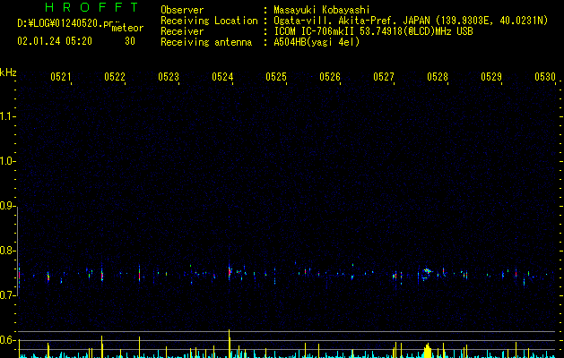The image size is (564, 358).
Task: Select the A504HB(yagi 4el) antenna text
Action: tap(317, 42)
